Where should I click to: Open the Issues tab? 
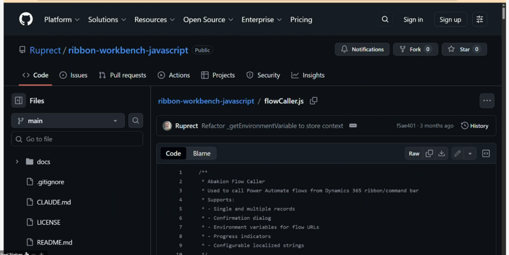pos(73,75)
